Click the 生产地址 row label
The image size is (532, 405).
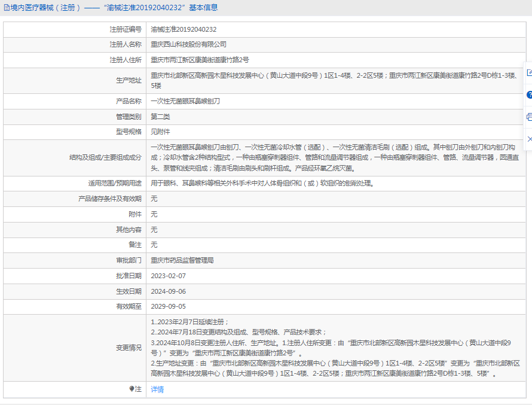point(129,81)
